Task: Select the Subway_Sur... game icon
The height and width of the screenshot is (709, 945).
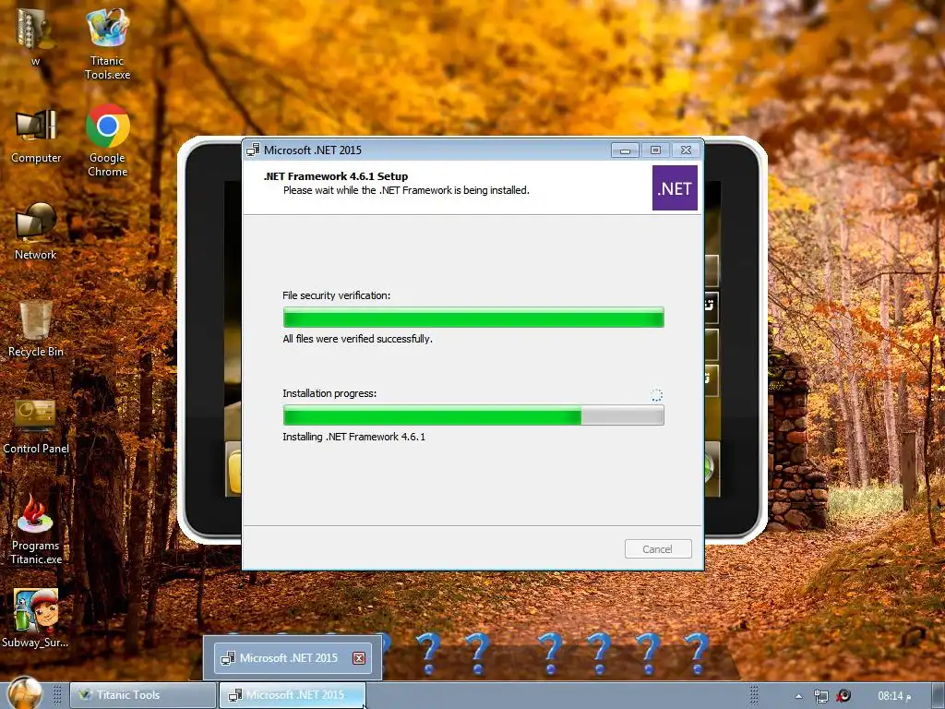Action: tap(36, 619)
